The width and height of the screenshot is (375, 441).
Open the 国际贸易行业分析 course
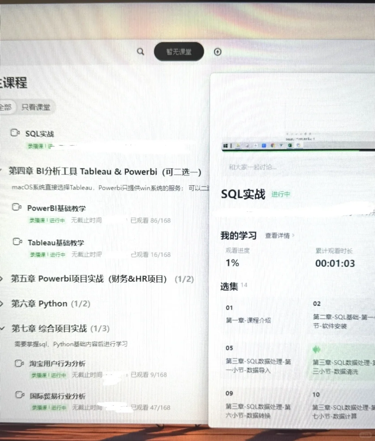tap(58, 396)
